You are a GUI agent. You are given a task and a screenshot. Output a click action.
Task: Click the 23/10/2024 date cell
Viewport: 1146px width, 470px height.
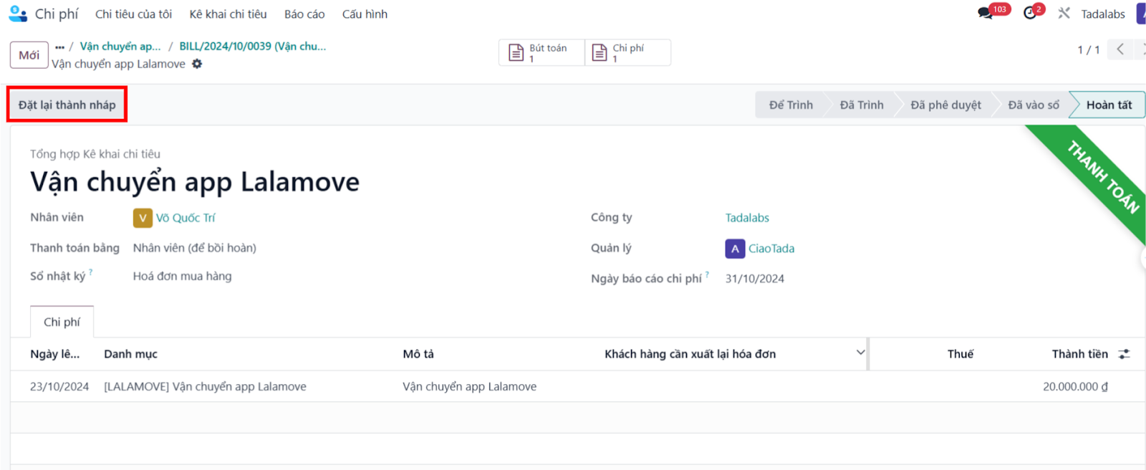(x=59, y=386)
